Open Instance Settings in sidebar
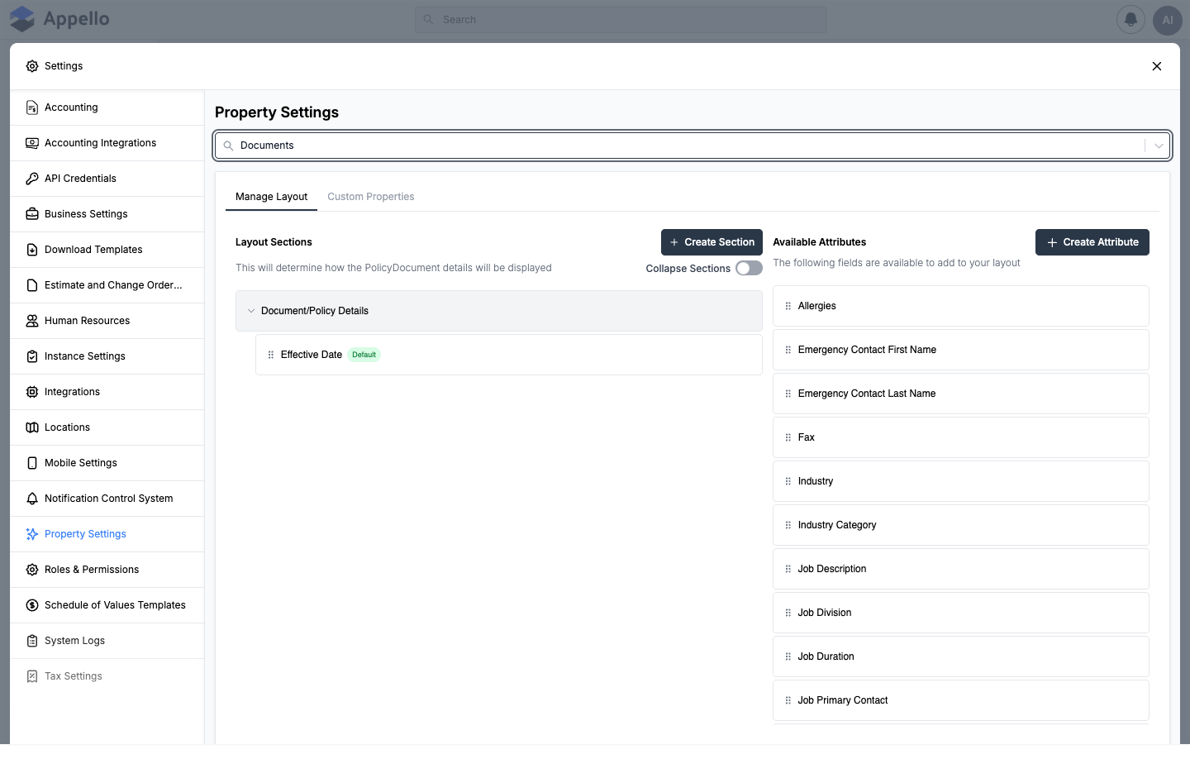Image resolution: width=1190 pixels, height=759 pixels. 107,356
